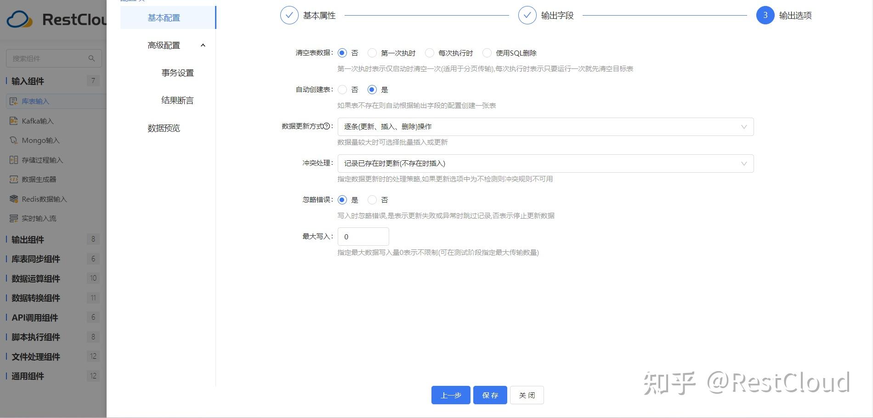Click the 保存 button
Screen dimensions: 873x418
(490, 395)
